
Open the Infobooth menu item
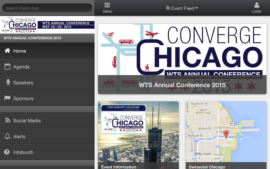tap(47, 152)
